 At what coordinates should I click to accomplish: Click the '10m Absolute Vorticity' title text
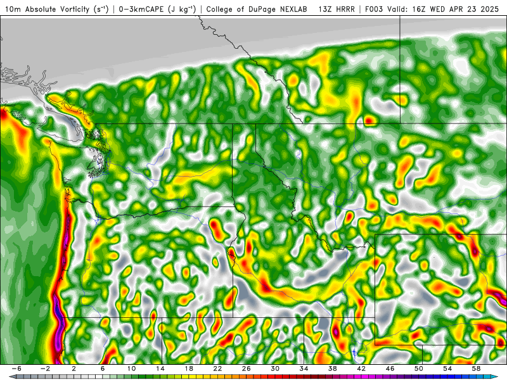coord(47,9)
